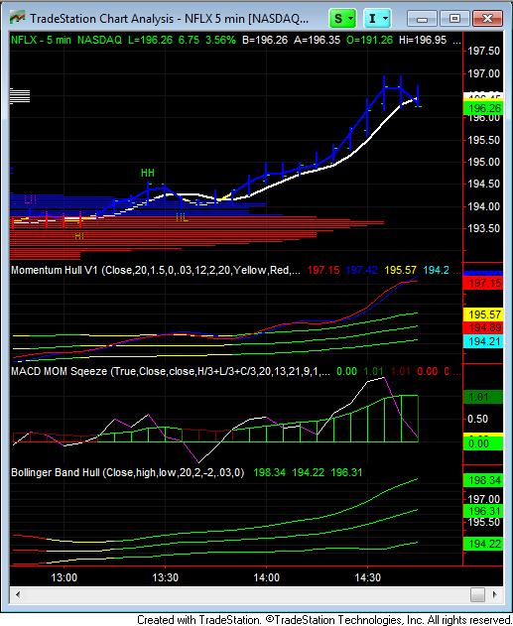Click the red 197.15 momentum value label
The width and height of the screenshot is (513, 626).
(322, 270)
